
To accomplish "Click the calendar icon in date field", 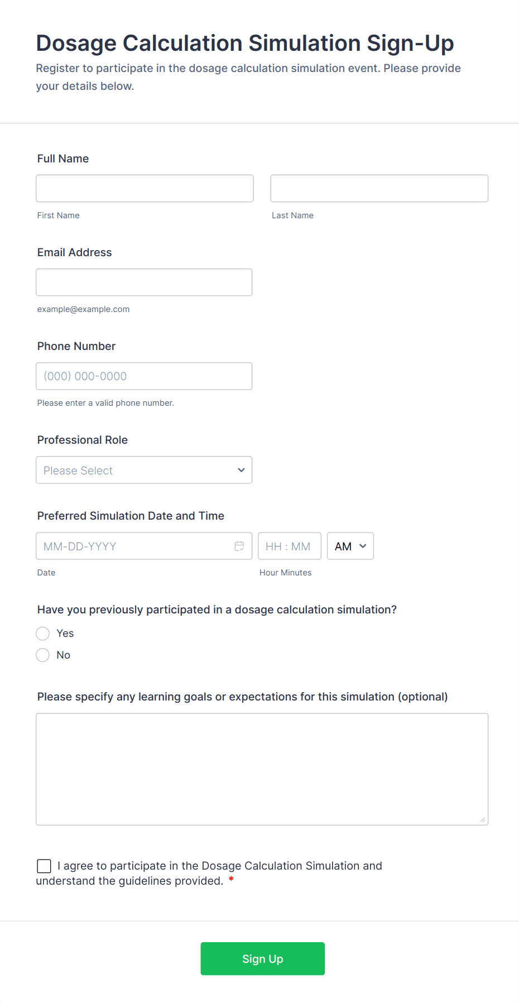I will click(239, 546).
